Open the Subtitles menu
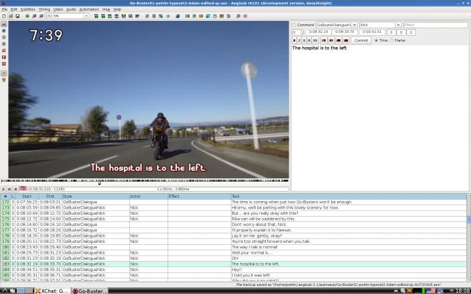The image size is (471, 294). (28, 9)
